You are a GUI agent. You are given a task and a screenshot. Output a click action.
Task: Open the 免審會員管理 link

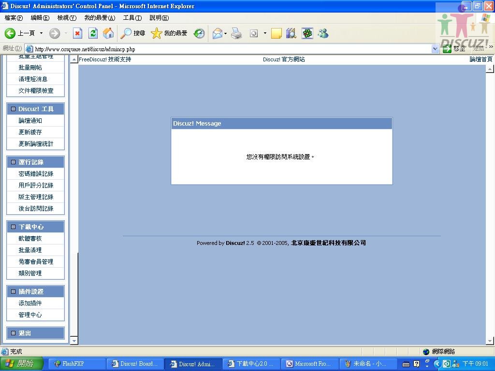[x=36, y=262]
